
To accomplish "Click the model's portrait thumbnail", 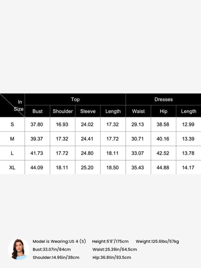I will (x=19, y=249).
